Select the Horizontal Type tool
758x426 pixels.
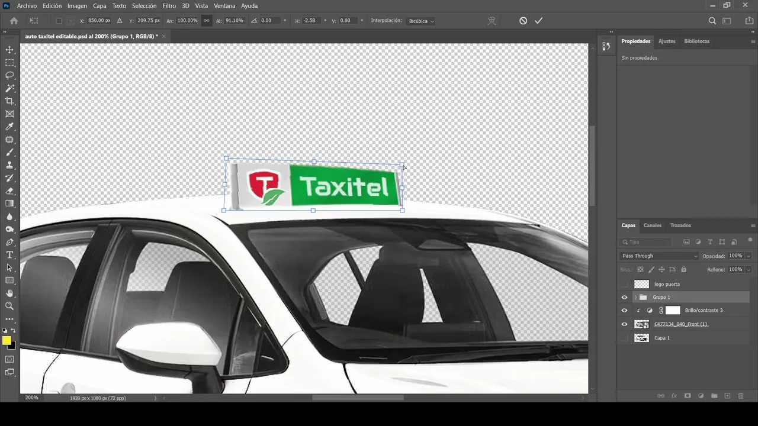pos(9,255)
